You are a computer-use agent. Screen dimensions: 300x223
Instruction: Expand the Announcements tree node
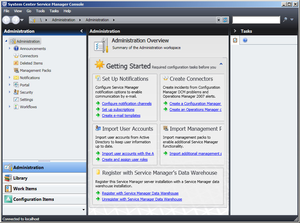10,48
